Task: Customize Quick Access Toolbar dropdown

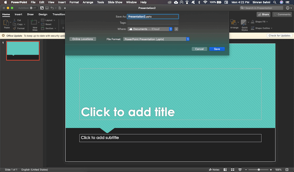Action: click(65, 8)
